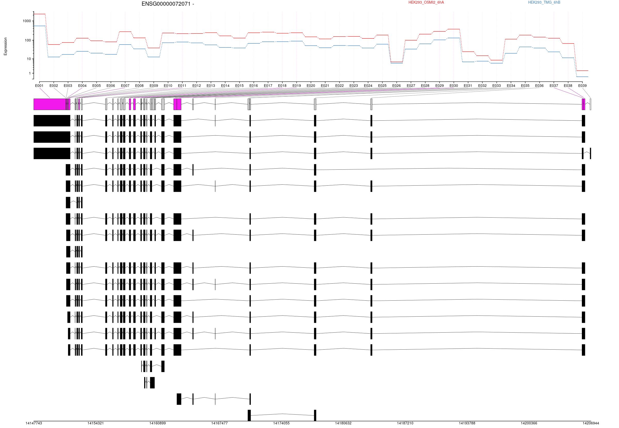Viewport: 619px width, 428px height.
Task: Select exon label E038
Action: [x=568, y=86]
